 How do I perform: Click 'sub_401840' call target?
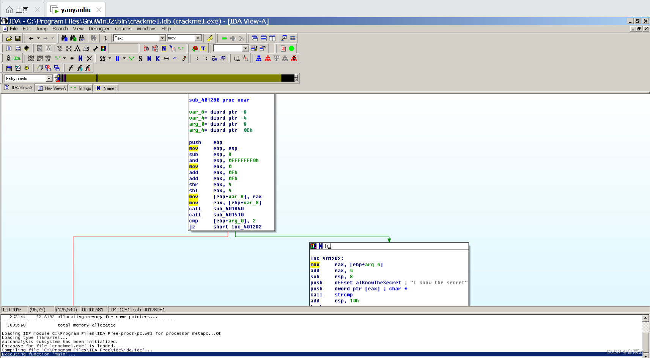[x=228, y=209]
